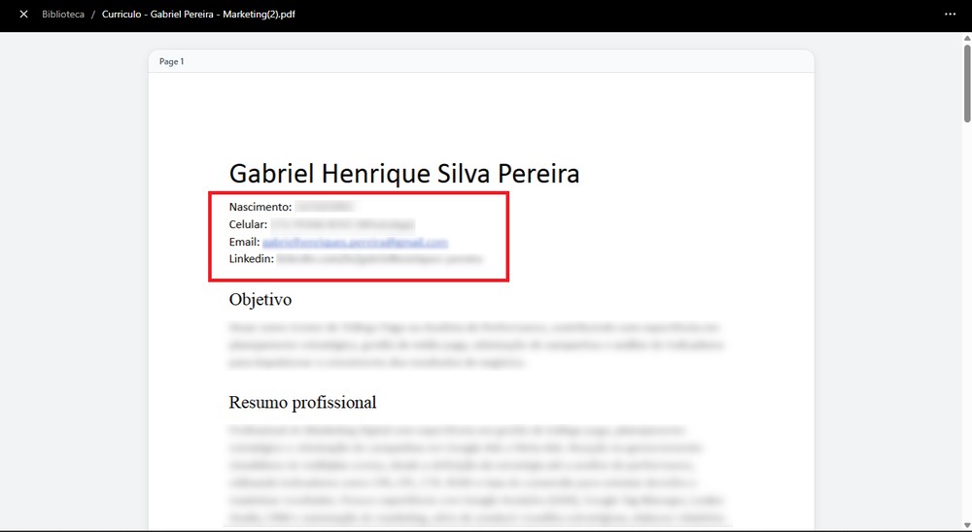Click the 'Resumo profissional' heading

[302, 403]
